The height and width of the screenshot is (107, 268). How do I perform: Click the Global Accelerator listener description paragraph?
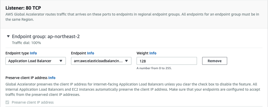pos(130,17)
